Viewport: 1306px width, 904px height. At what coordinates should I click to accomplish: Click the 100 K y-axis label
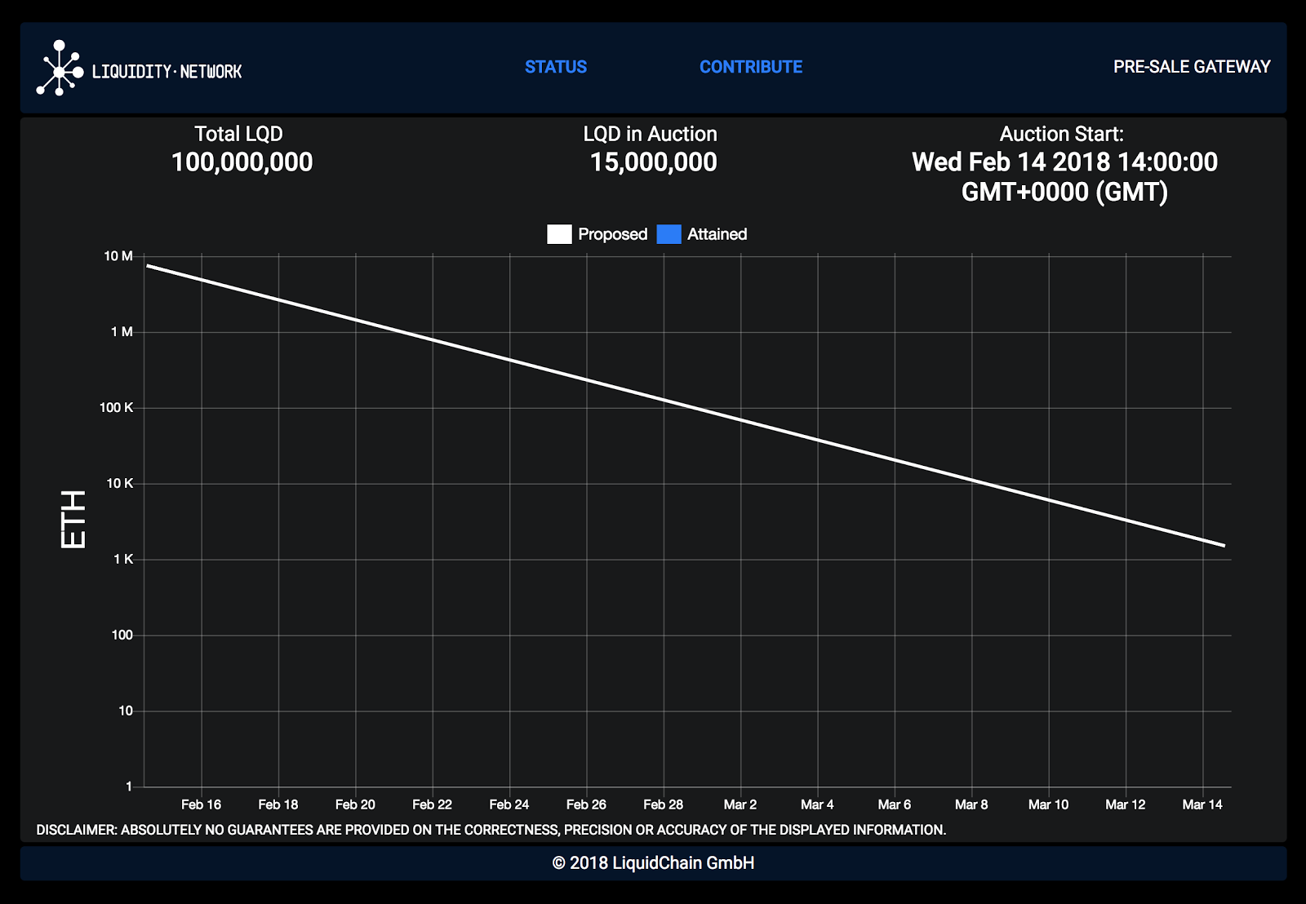tap(117, 408)
